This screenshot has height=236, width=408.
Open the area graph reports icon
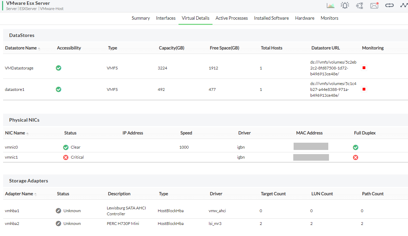[x=330, y=6]
